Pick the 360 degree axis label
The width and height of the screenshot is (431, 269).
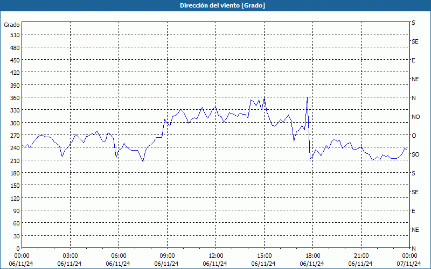click(x=16, y=98)
